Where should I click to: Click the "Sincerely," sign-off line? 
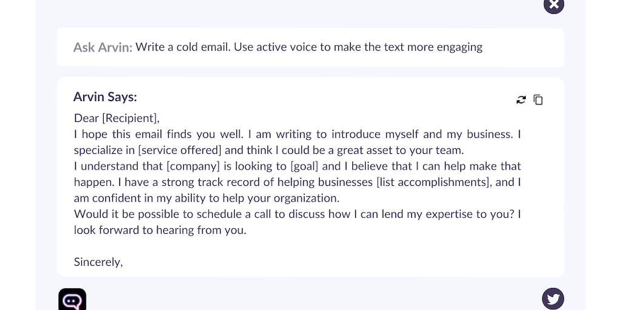pyautogui.click(x=98, y=262)
